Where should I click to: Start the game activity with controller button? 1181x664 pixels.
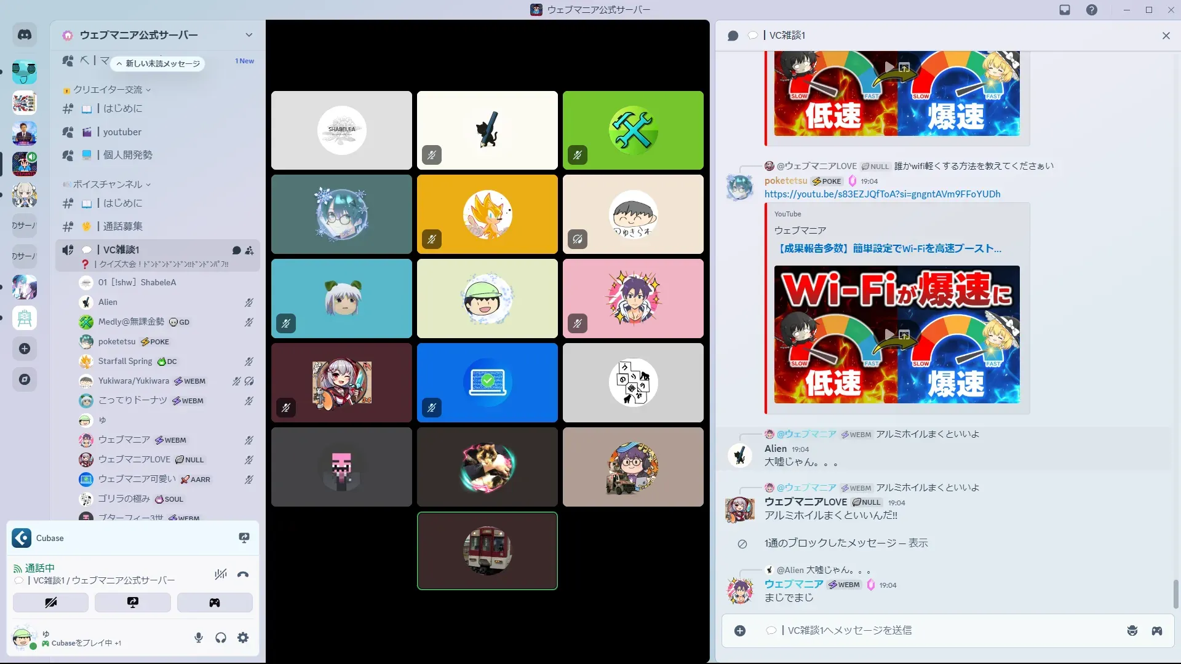click(x=214, y=603)
